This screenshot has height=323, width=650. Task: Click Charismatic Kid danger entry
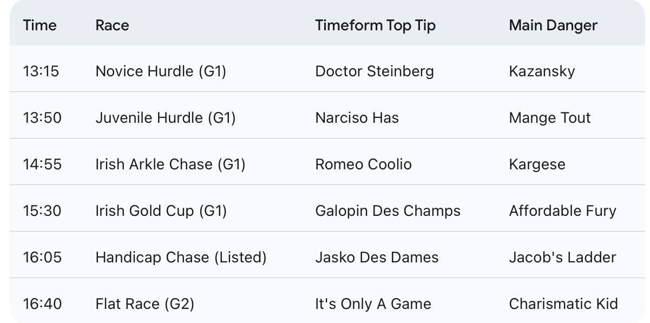click(563, 304)
